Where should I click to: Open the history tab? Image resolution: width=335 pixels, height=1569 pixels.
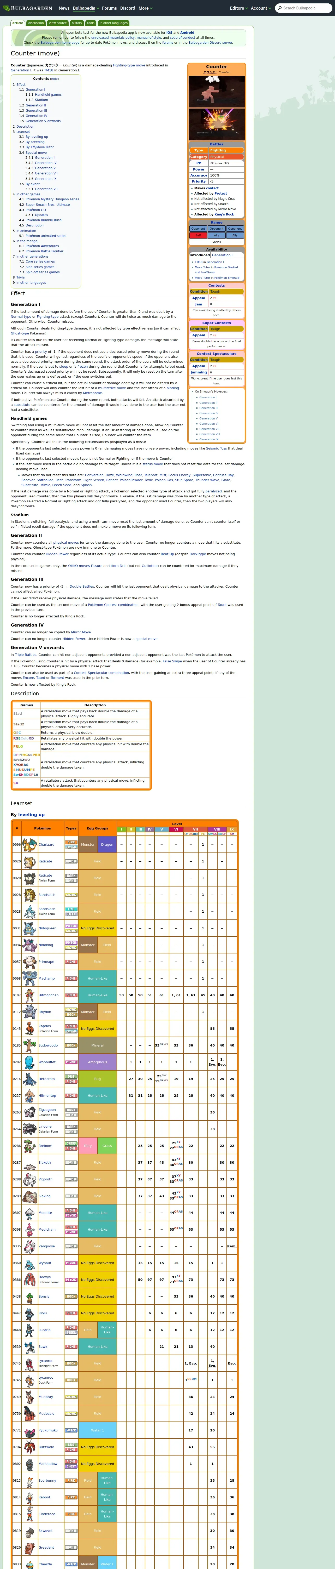[77, 23]
